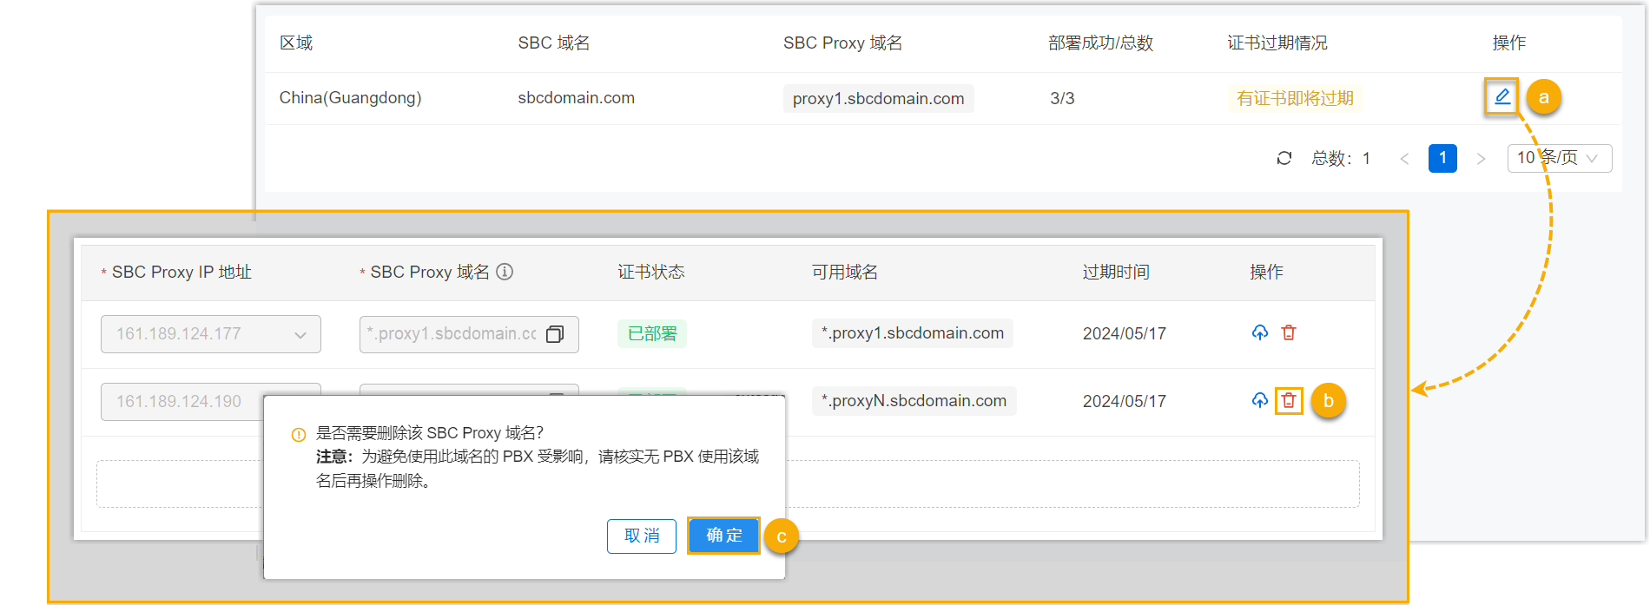Delete the *.proxy1.sbcdomain.com row via trash icon
This screenshot has height=605, width=1650.
pyautogui.click(x=1289, y=332)
